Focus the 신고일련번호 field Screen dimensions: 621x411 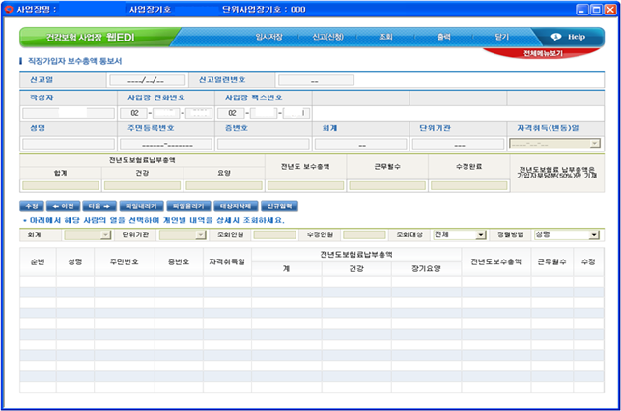point(316,80)
